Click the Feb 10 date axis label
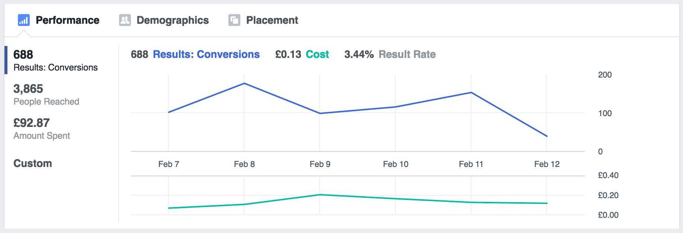Viewport: 683px width, 233px height. 395,164
